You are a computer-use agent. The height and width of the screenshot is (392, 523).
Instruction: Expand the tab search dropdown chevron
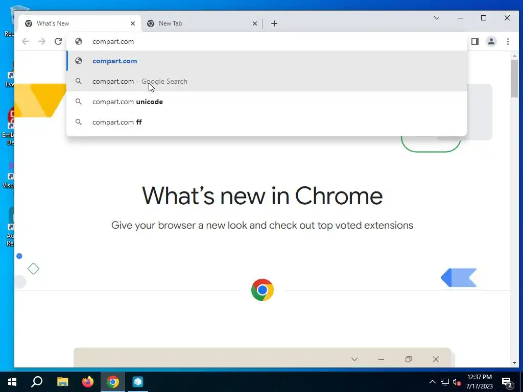point(437,18)
